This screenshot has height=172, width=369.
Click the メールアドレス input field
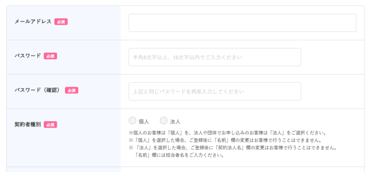(242, 23)
